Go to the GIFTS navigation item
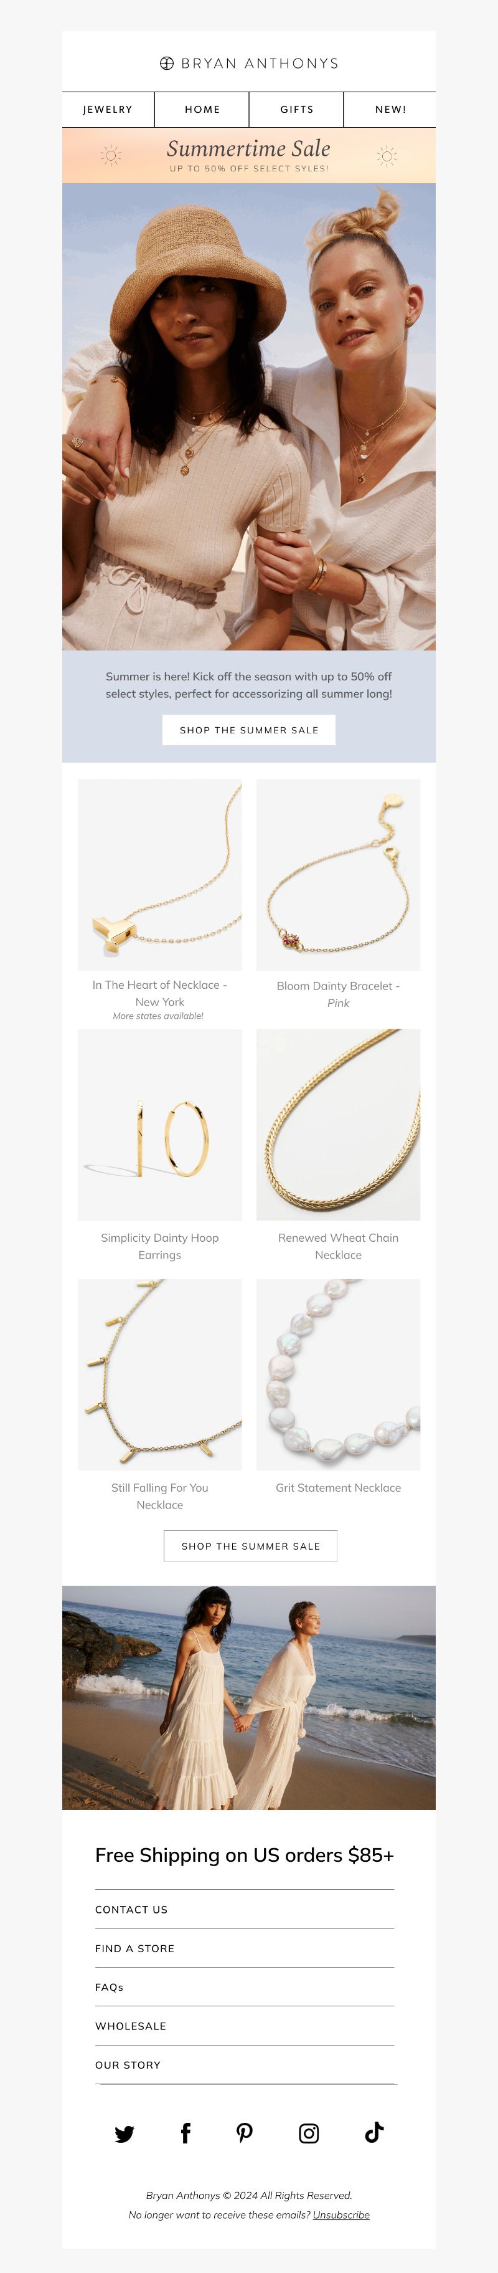The width and height of the screenshot is (498, 2273). [x=296, y=110]
